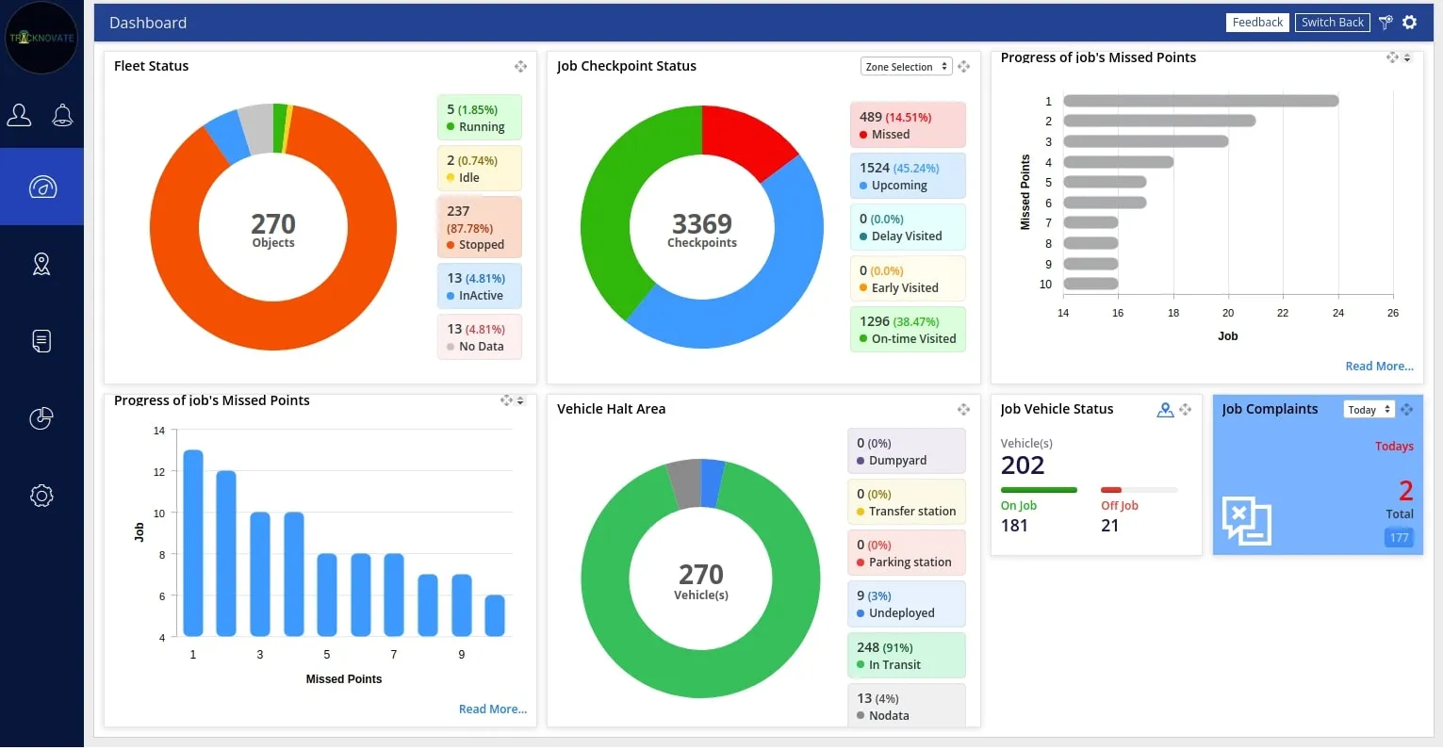The image size is (1443, 750).
Task: Open the Zone Selection dropdown
Action: click(x=906, y=67)
